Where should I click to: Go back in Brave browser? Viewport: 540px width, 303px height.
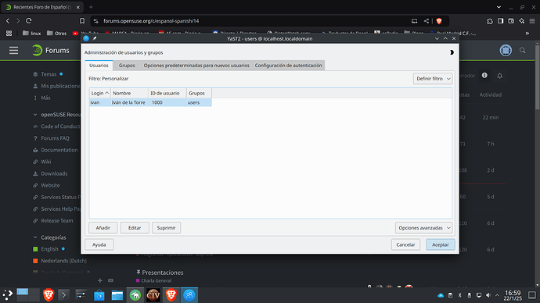[x=8, y=21]
